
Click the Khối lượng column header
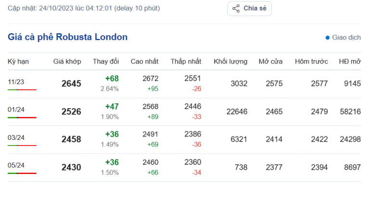(231, 62)
